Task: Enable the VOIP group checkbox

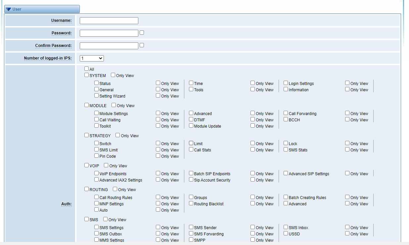Action: point(86,165)
